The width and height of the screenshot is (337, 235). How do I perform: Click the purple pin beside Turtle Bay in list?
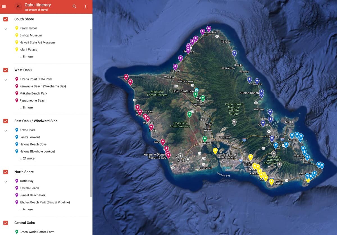click(x=17, y=181)
